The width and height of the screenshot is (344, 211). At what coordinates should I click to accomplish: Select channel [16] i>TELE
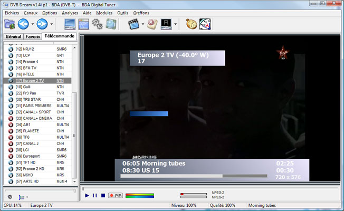coord(37,74)
